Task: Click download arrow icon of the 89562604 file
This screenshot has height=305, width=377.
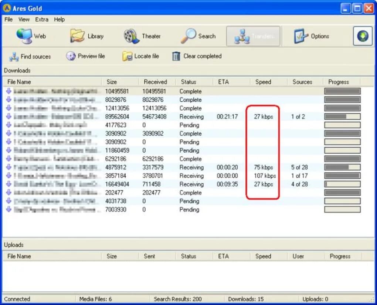Action: click(9, 116)
